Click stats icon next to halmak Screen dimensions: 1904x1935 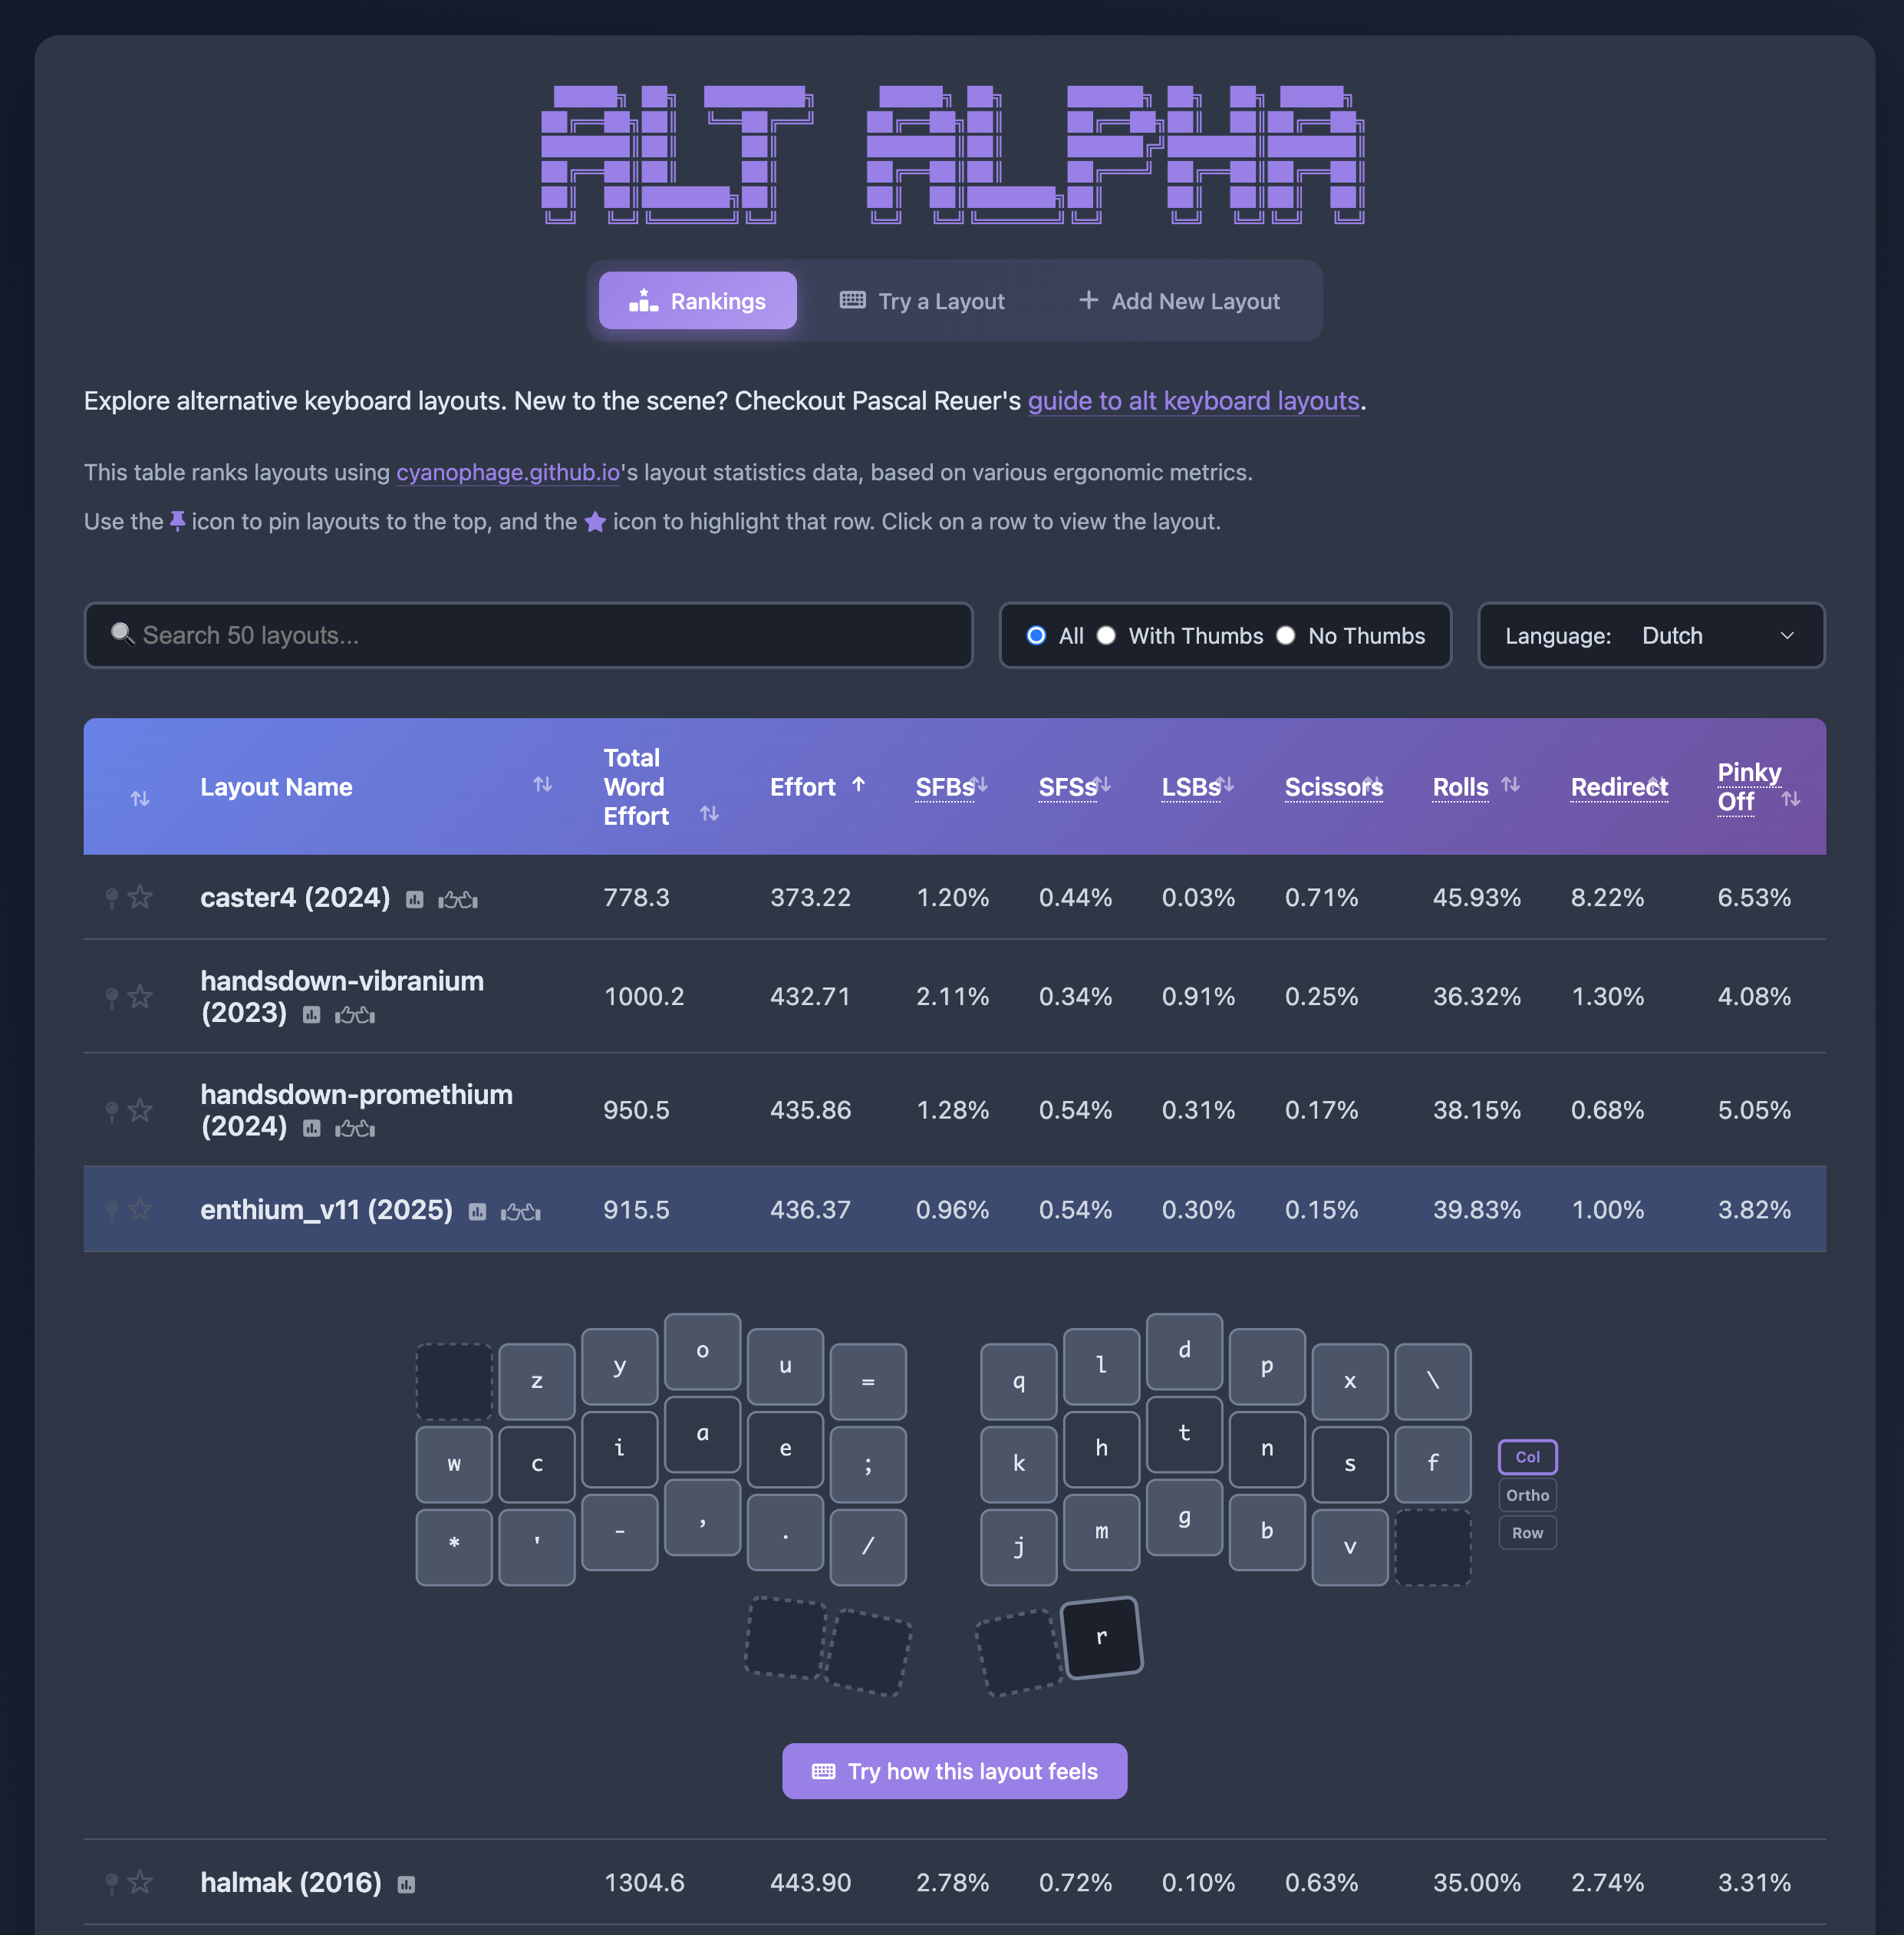point(406,1884)
